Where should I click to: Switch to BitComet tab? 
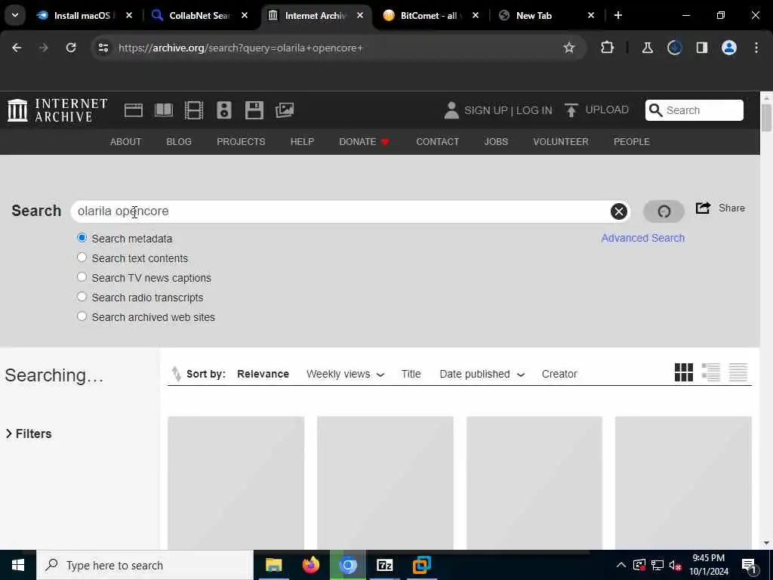point(429,15)
